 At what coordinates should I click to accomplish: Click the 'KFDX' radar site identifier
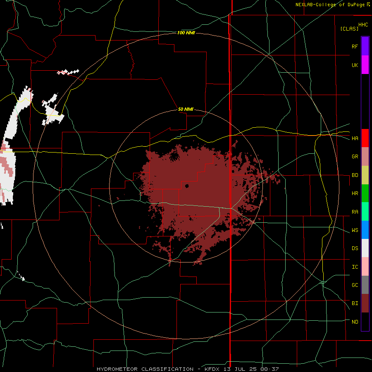pyautogui.click(x=212, y=369)
